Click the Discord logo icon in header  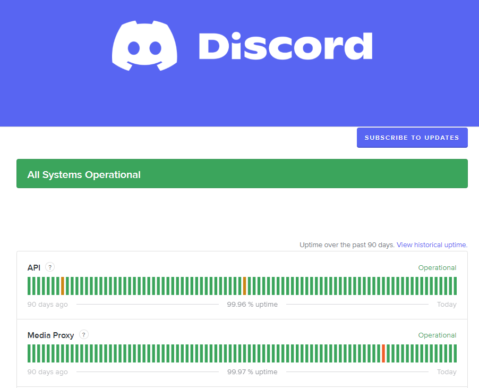pos(144,46)
